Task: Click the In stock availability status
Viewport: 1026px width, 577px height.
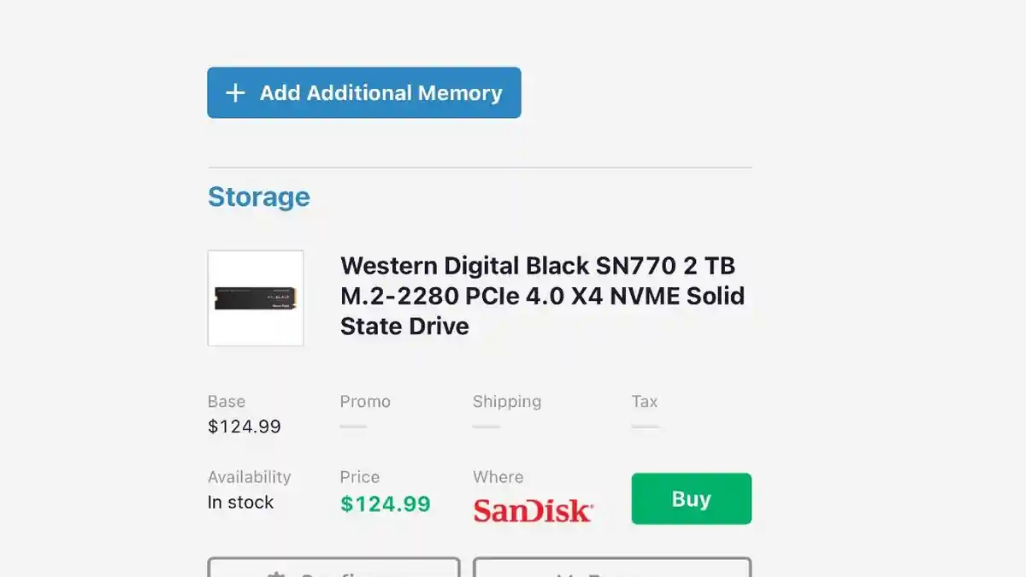Action: pos(240,503)
